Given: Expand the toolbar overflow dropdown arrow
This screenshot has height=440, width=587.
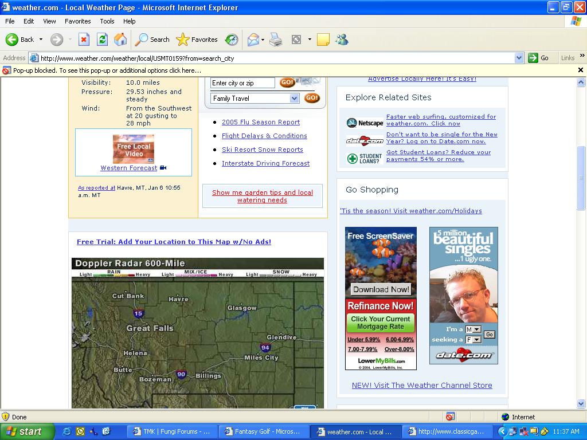Looking at the screenshot, I should pyautogui.click(x=310, y=40).
